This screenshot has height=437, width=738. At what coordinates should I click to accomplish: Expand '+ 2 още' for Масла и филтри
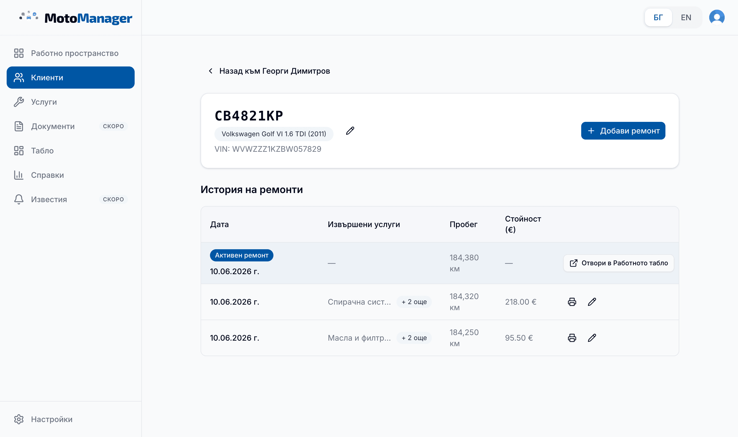tap(414, 338)
